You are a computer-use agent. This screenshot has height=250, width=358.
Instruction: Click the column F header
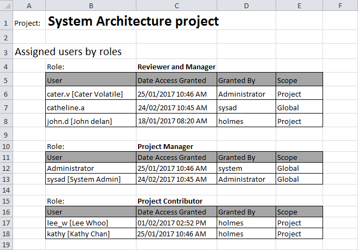point(340,5)
